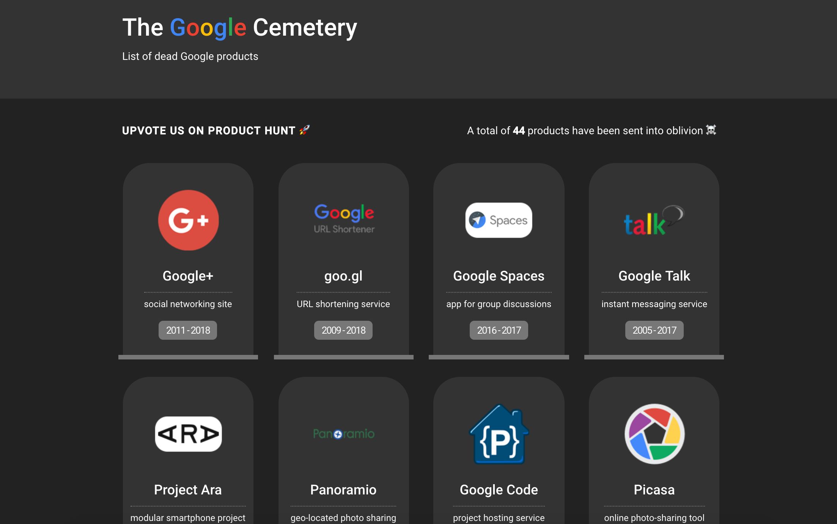Click the Google Code blue house icon
Viewport: 837px width, 524px height.
(498, 434)
